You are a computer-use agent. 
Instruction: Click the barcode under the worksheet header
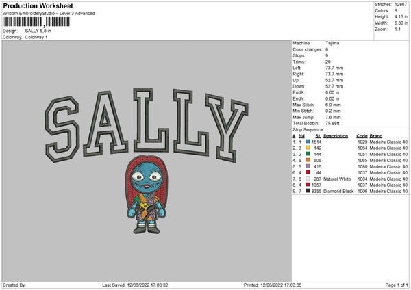[37, 22]
